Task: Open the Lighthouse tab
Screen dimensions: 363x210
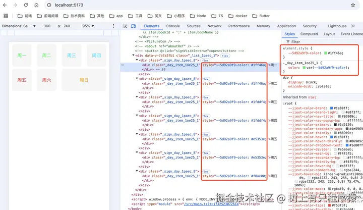Action: tap(337, 26)
